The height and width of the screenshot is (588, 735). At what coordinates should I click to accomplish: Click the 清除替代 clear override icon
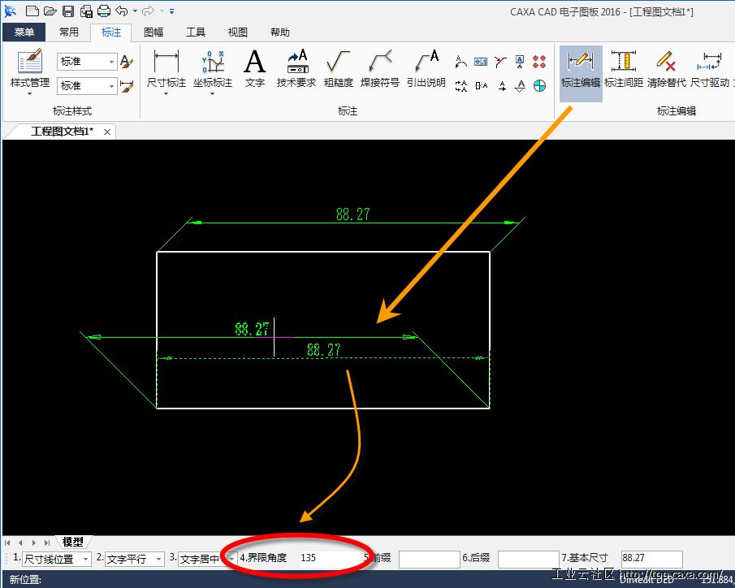[x=667, y=68]
